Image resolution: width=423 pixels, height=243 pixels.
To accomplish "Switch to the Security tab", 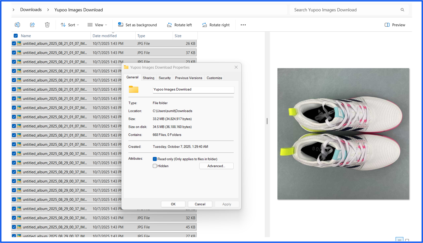I will tap(164, 78).
